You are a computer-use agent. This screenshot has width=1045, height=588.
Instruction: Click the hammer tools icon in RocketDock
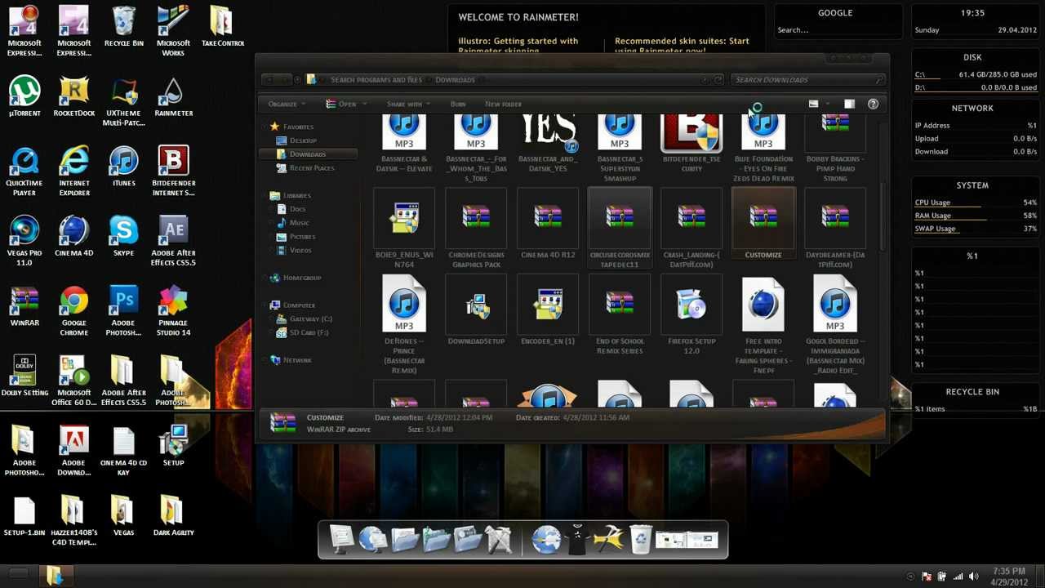pyautogui.click(x=609, y=539)
